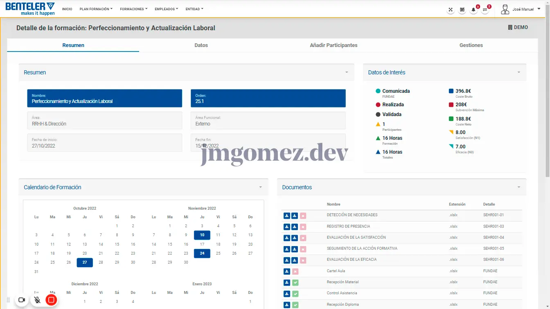Viewport: 550px width, 309px height.
Task: Click the fullscreen expand icon in header
Action: click(451, 10)
